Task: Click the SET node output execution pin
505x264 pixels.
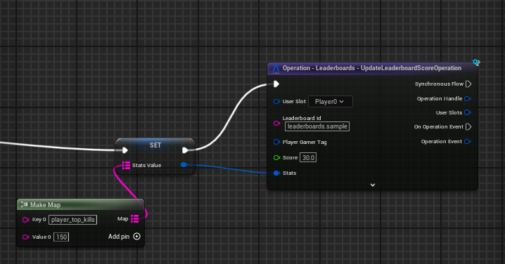Action: (x=185, y=150)
